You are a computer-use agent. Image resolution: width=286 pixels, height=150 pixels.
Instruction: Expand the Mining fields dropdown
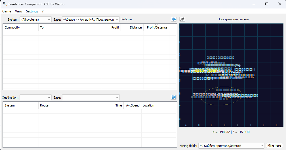[231, 146]
